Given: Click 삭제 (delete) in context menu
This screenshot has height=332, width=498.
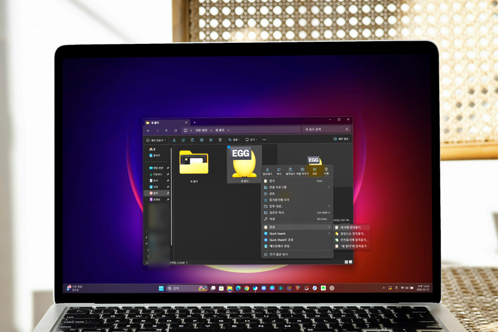Looking at the screenshot, I should point(326,172).
